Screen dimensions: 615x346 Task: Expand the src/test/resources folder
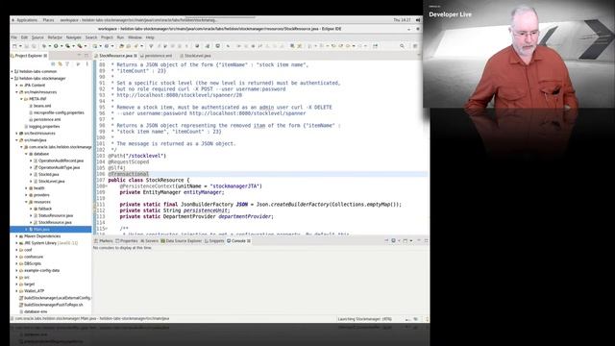point(17,134)
